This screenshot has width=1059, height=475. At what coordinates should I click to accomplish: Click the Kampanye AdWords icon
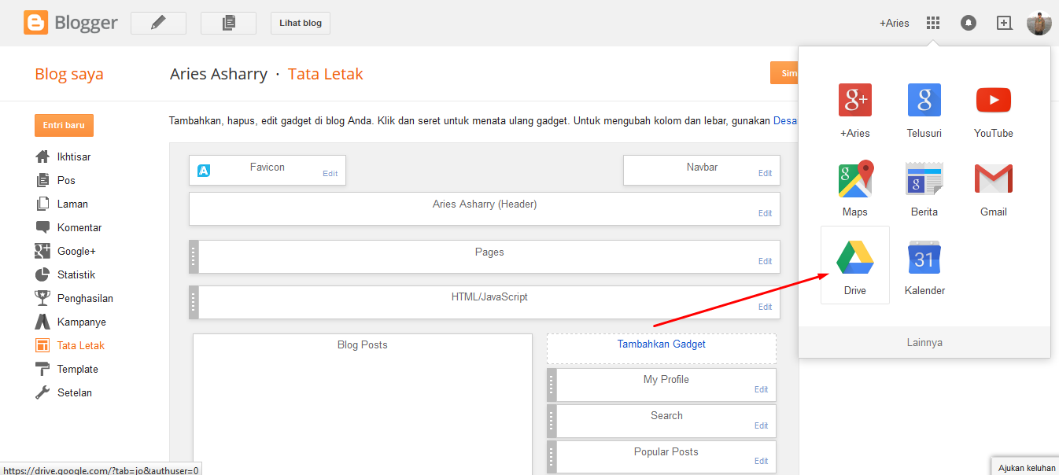point(42,322)
